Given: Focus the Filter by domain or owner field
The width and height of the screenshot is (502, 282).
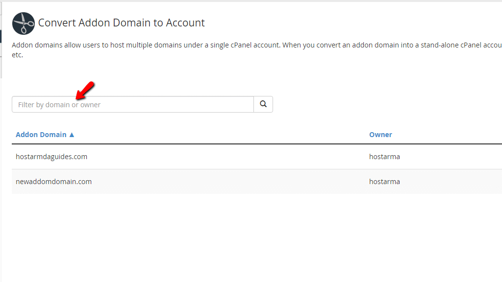Looking at the screenshot, I should (133, 104).
